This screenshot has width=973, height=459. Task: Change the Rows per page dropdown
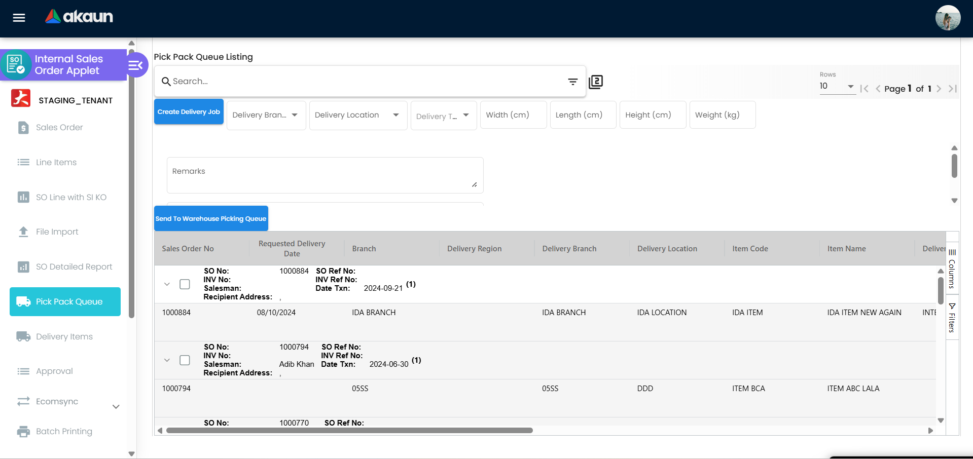click(x=837, y=87)
